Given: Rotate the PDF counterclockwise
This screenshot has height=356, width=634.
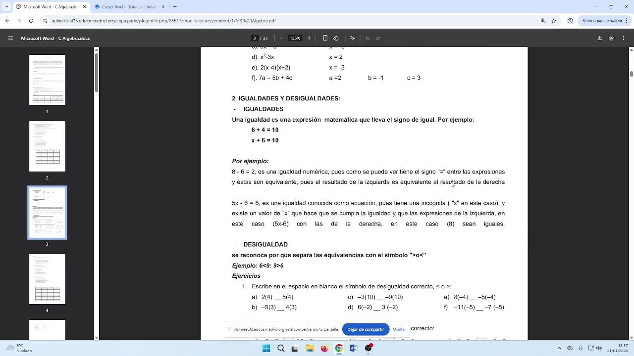Looking at the screenshot, I should (x=336, y=38).
